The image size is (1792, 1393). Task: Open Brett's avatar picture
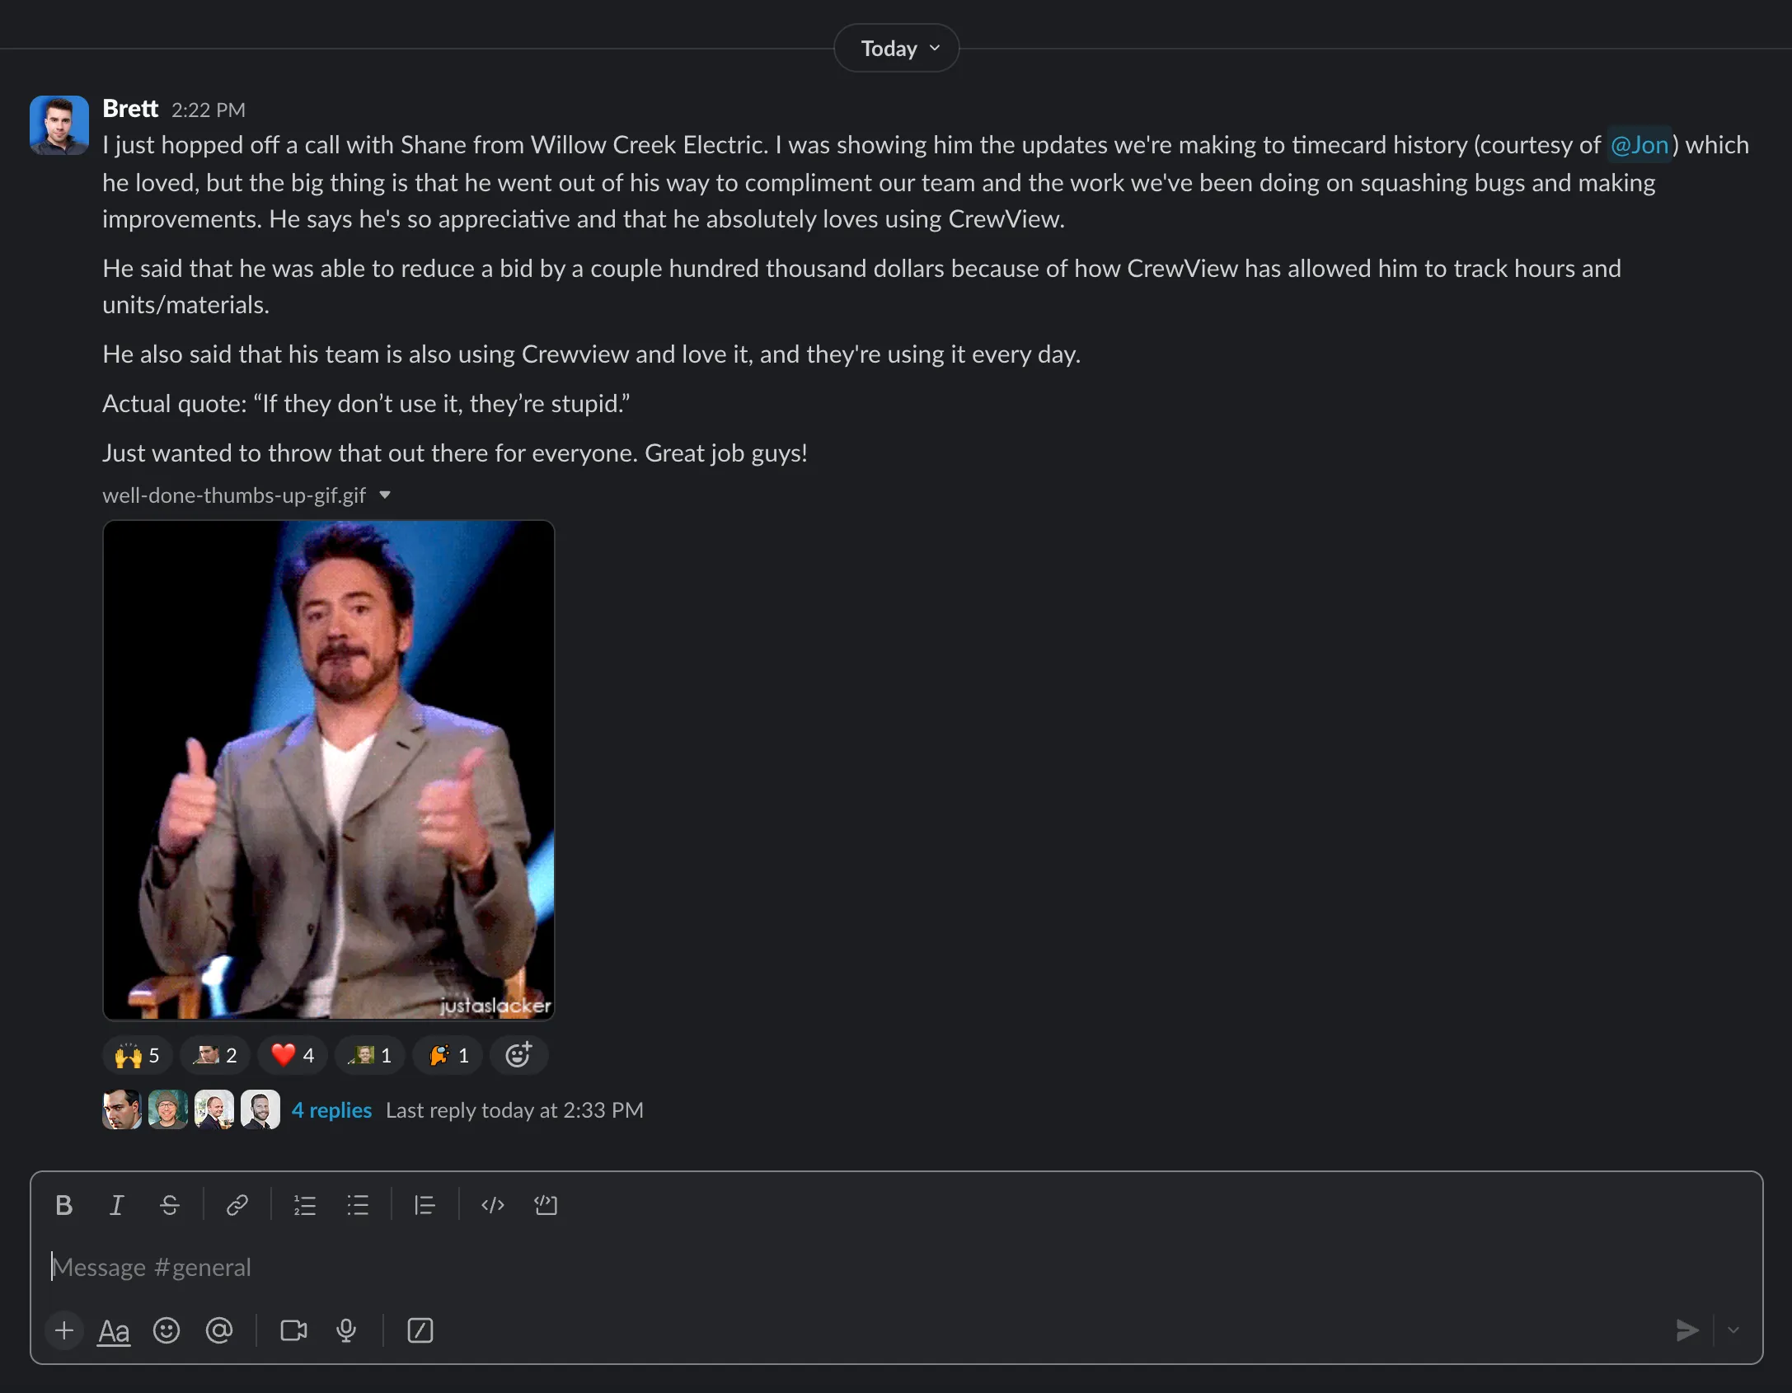59,125
